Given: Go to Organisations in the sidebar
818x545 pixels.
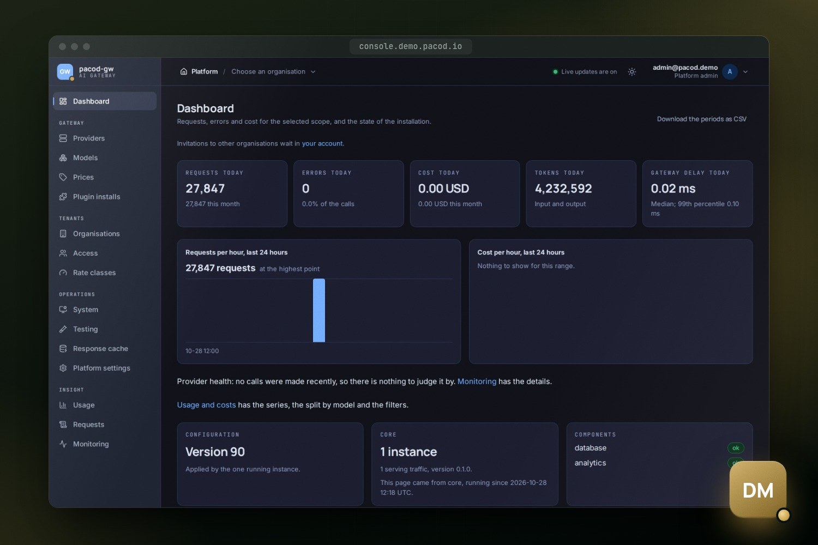Looking at the screenshot, I should coord(105,234).
